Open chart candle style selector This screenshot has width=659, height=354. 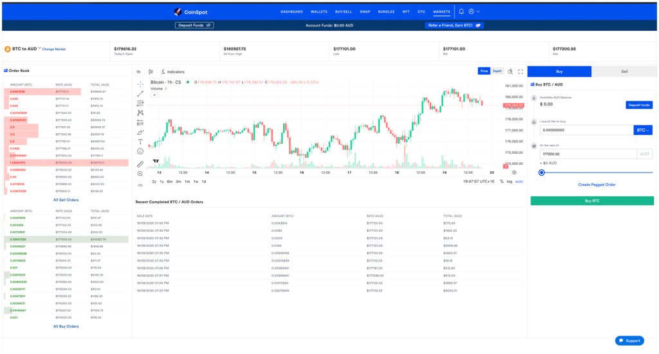pos(151,71)
